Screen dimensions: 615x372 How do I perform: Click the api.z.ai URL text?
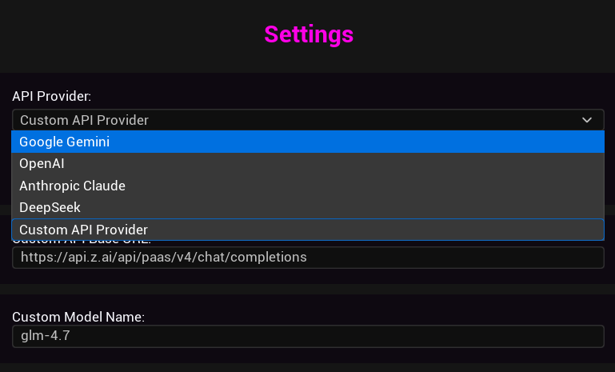tap(163, 258)
